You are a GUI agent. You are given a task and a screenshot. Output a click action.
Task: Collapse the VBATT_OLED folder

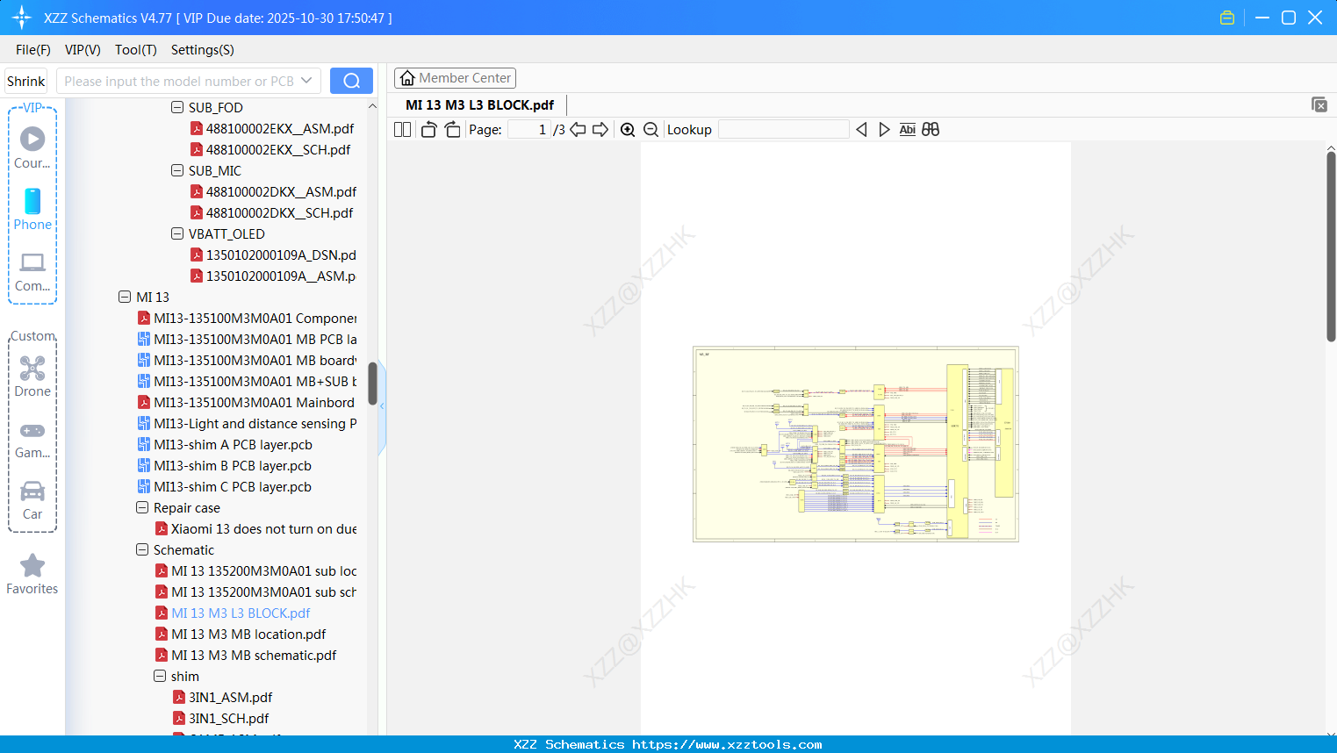177,234
